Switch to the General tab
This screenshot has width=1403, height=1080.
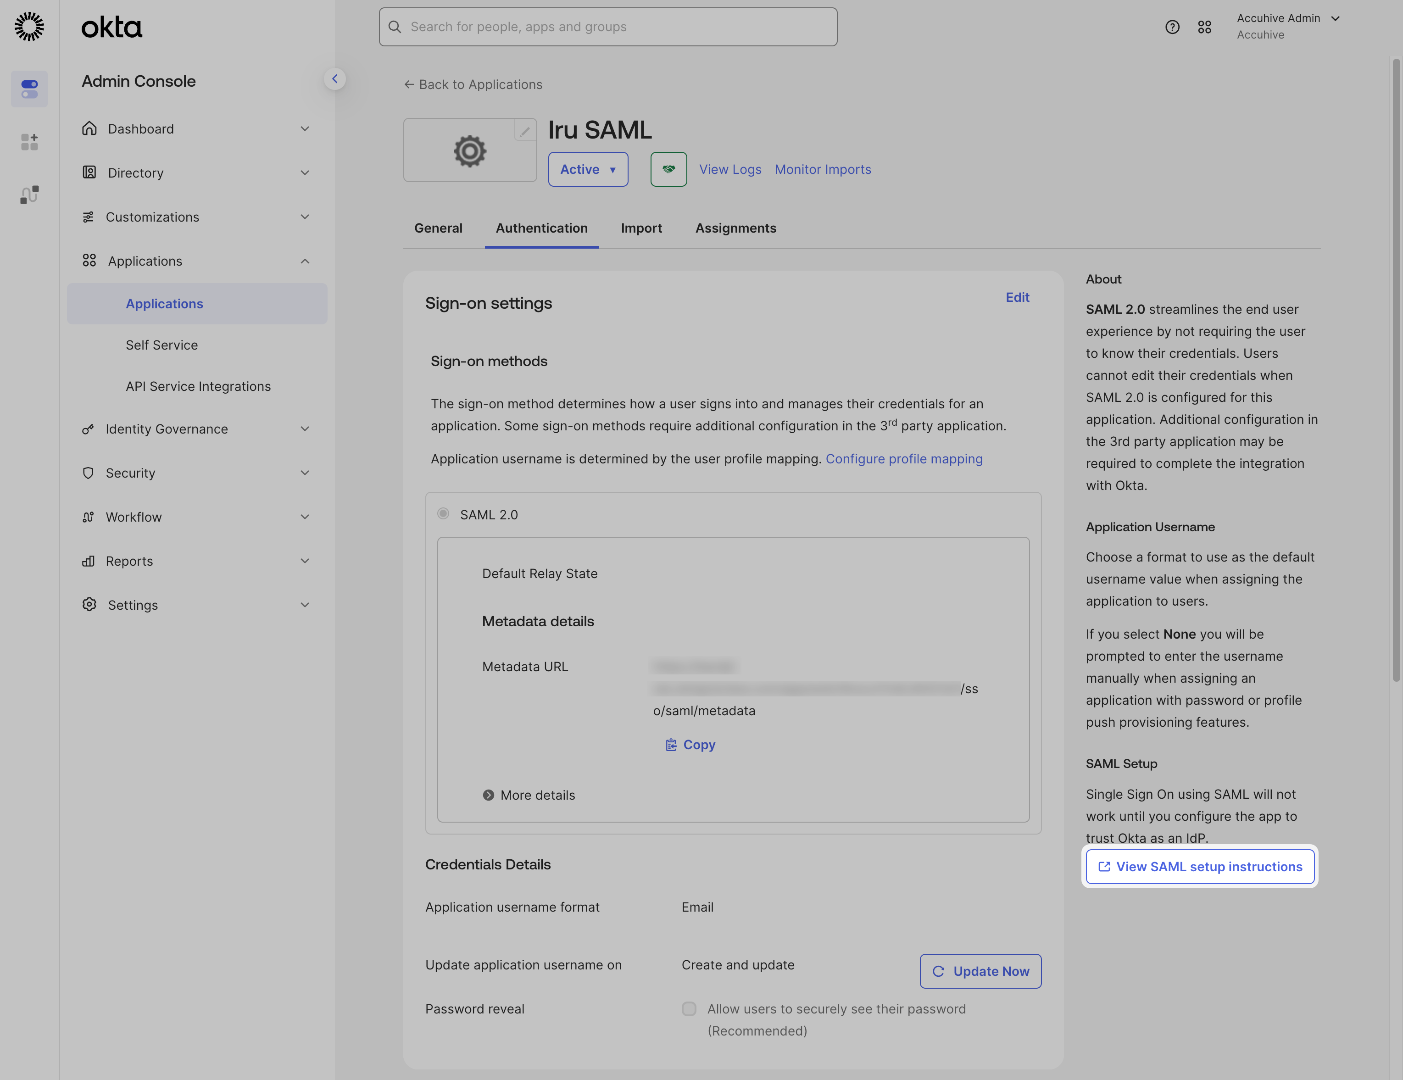tap(438, 228)
